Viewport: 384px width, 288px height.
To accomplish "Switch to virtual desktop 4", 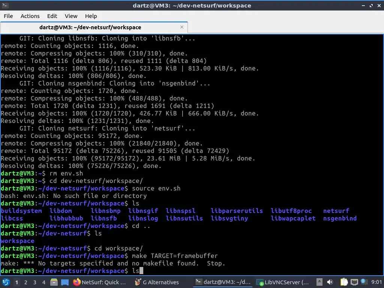I will [44, 282].
